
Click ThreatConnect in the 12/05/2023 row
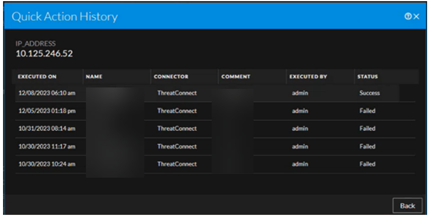click(x=177, y=111)
